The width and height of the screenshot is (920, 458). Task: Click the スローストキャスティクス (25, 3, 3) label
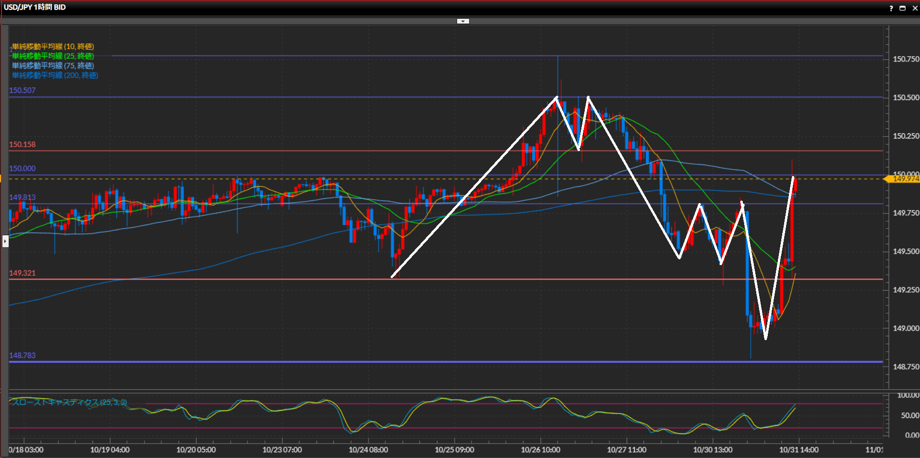click(x=69, y=402)
